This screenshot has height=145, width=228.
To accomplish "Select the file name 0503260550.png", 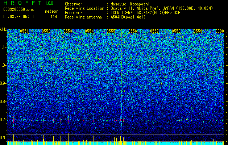I will (18, 9).
